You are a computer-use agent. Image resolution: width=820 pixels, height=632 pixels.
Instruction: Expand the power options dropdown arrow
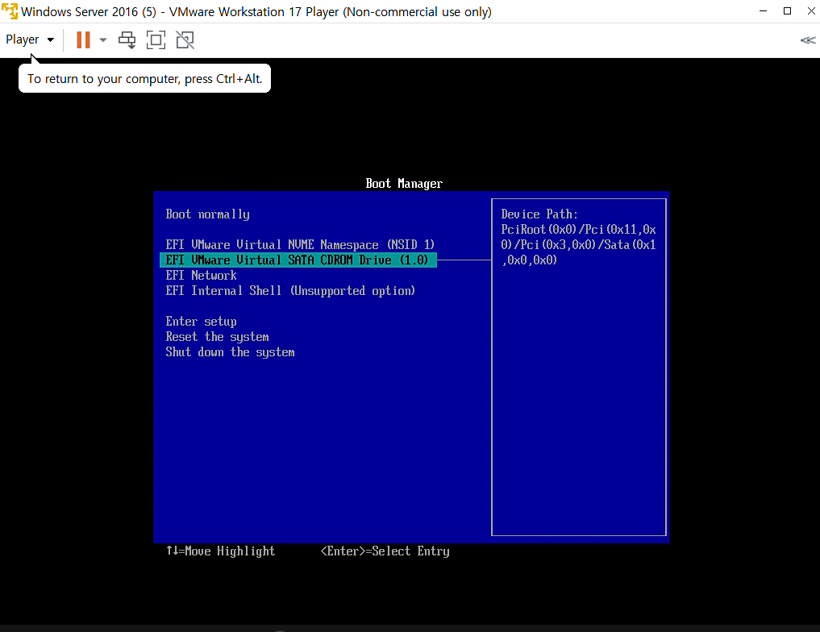click(x=103, y=39)
